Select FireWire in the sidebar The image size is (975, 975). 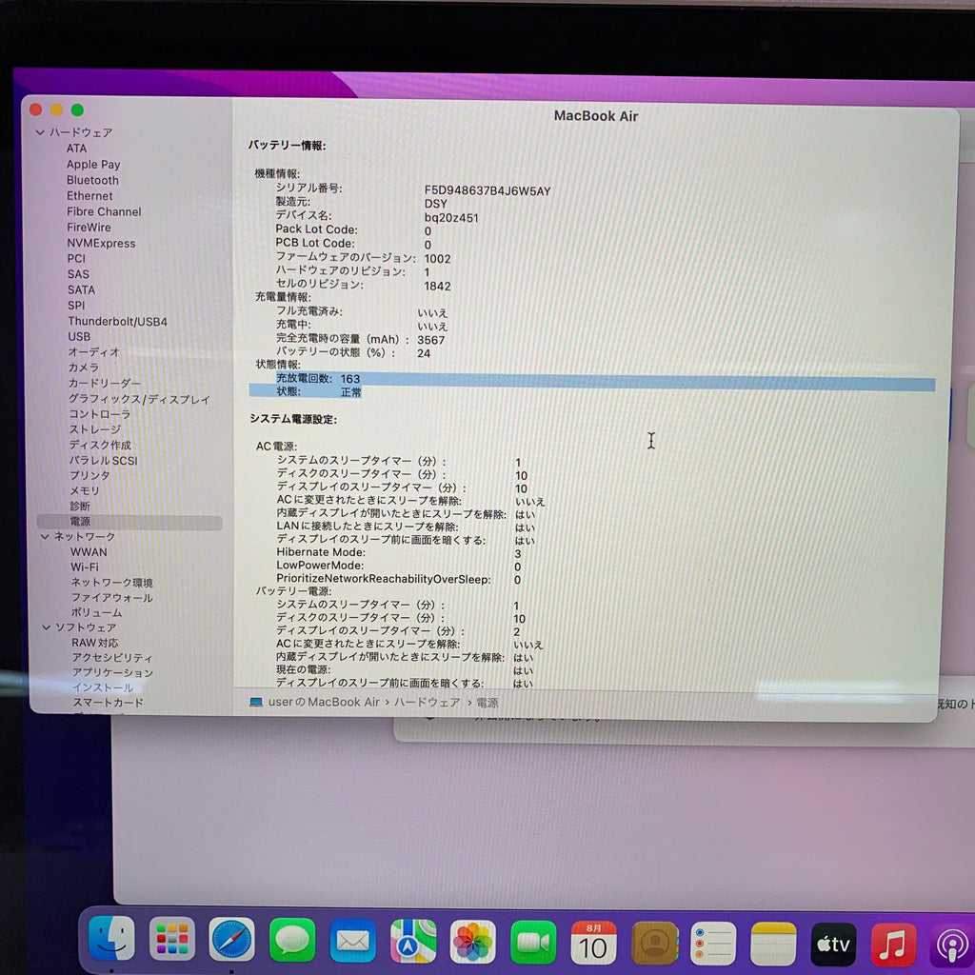click(89, 228)
